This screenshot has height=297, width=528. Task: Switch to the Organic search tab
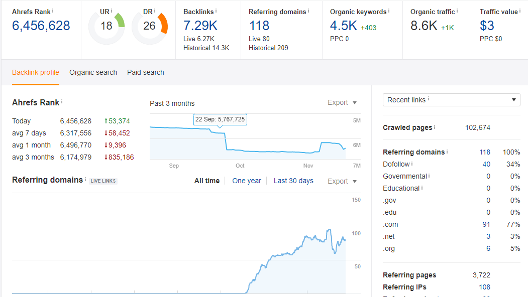tap(93, 72)
